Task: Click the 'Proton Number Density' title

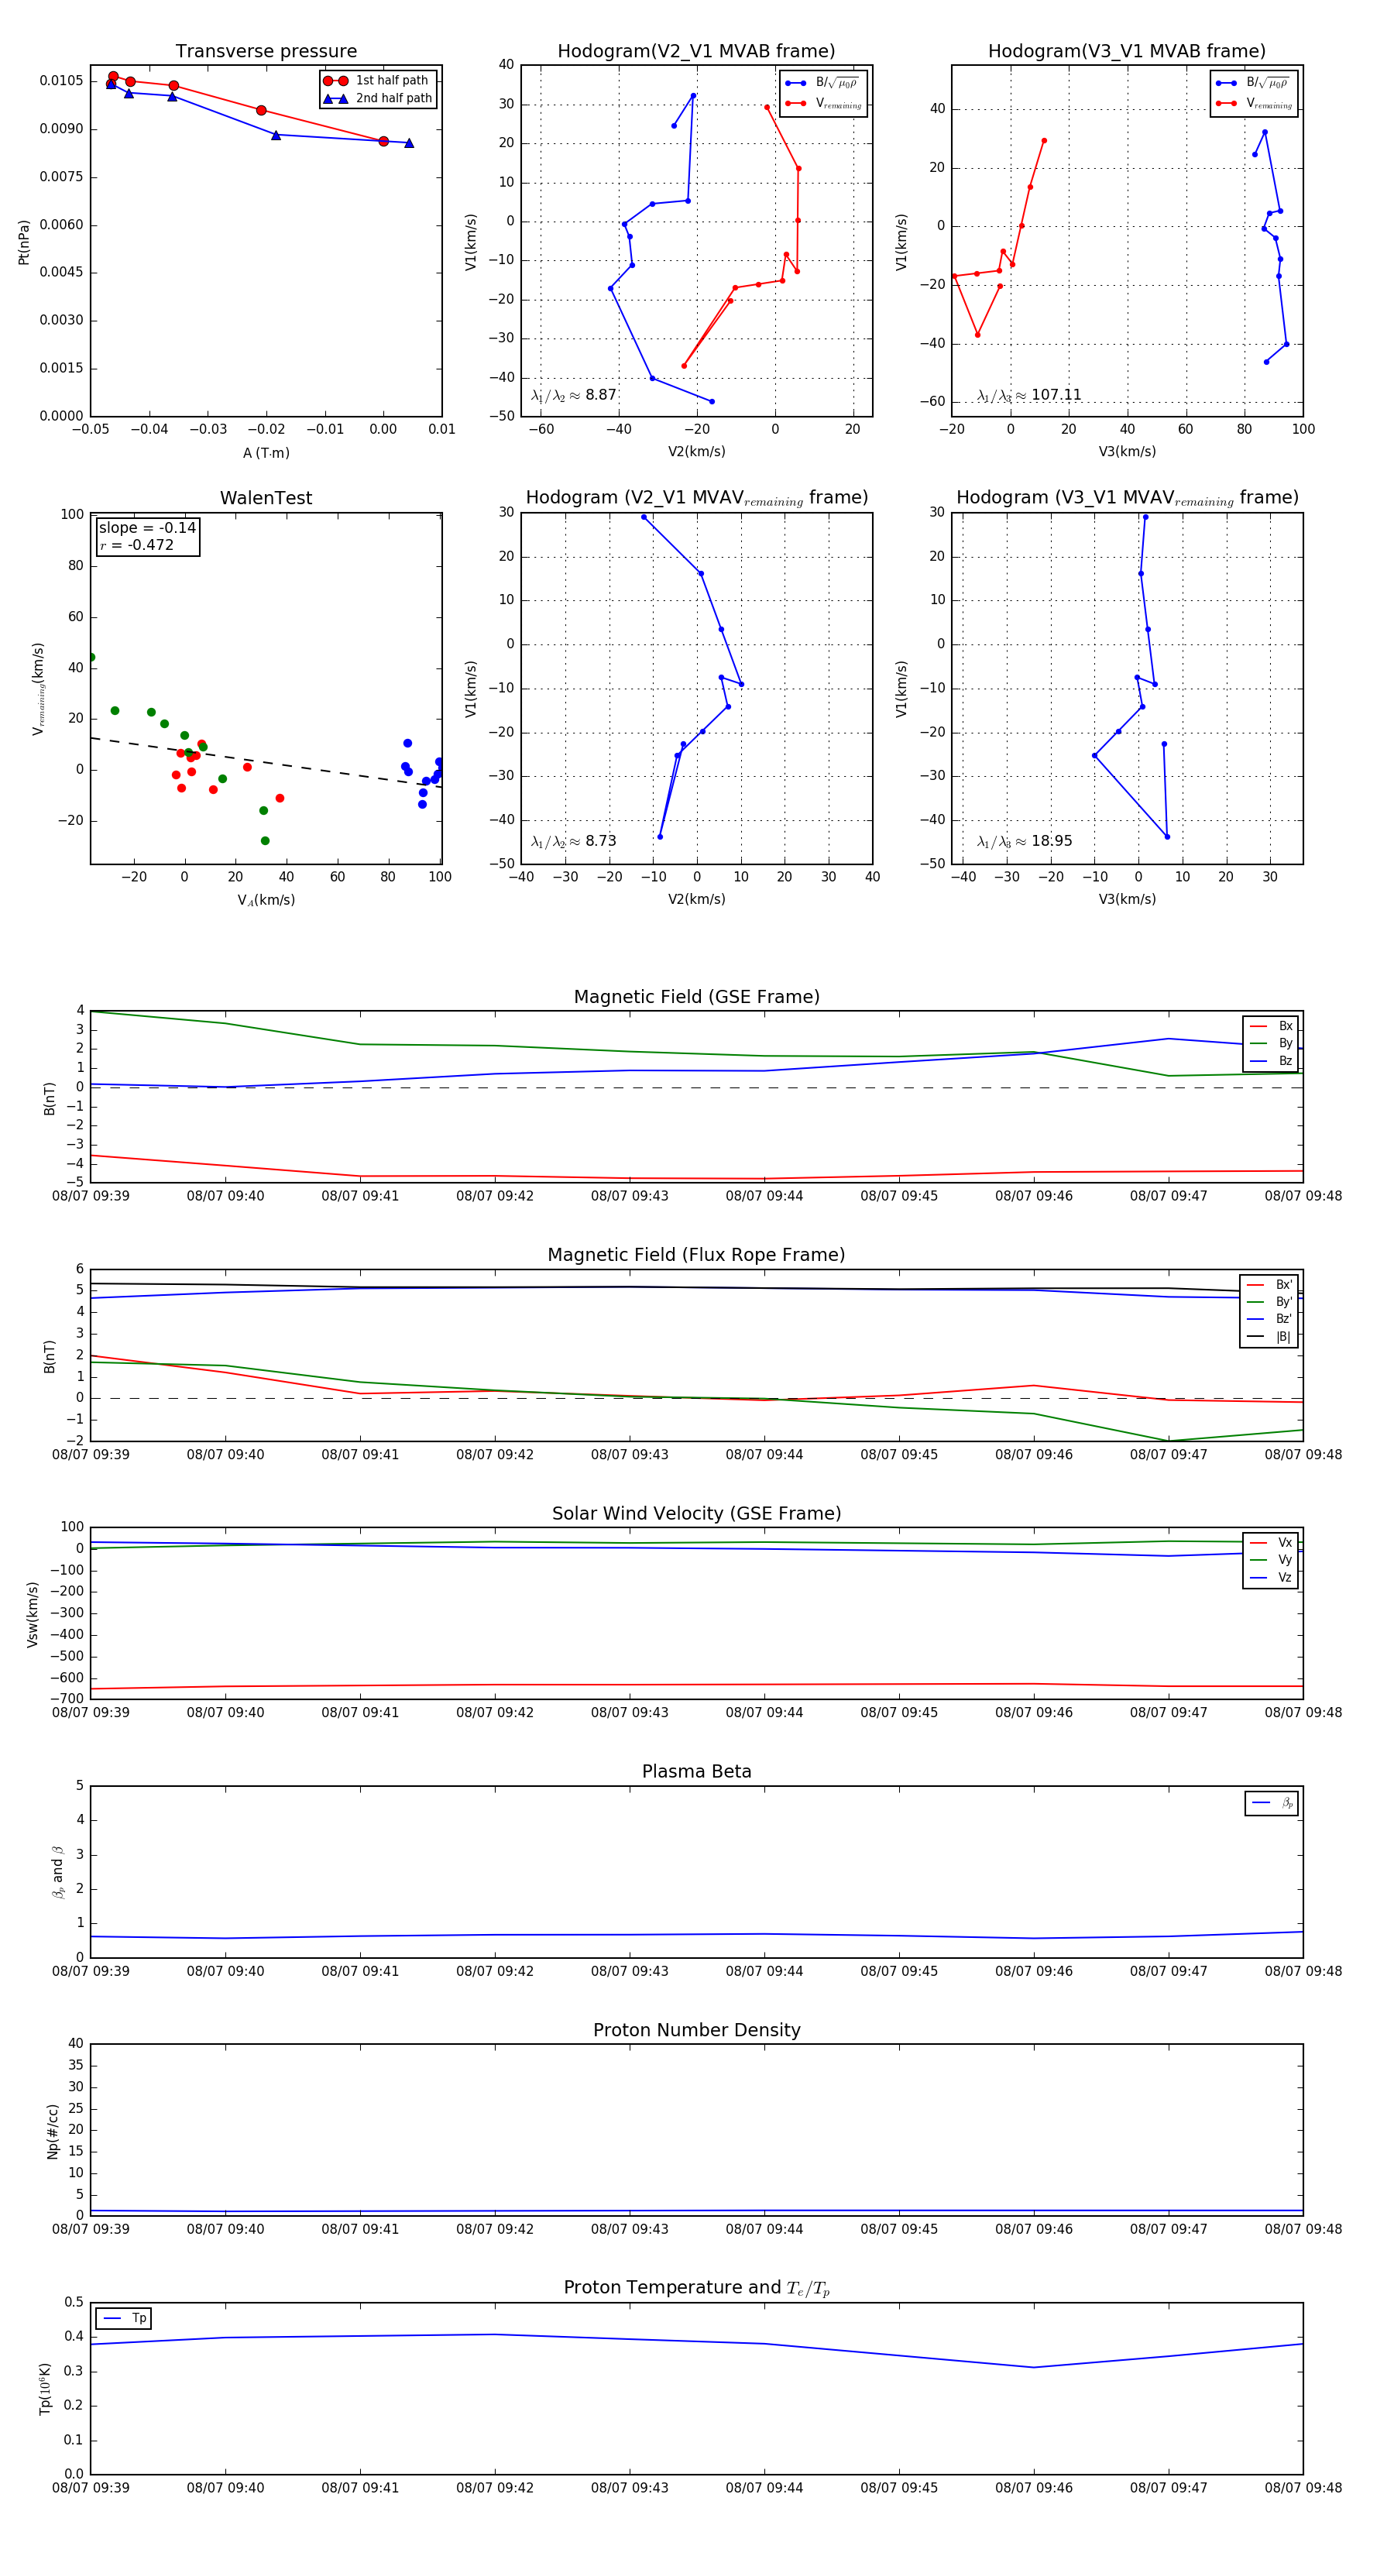Action: (696, 2030)
